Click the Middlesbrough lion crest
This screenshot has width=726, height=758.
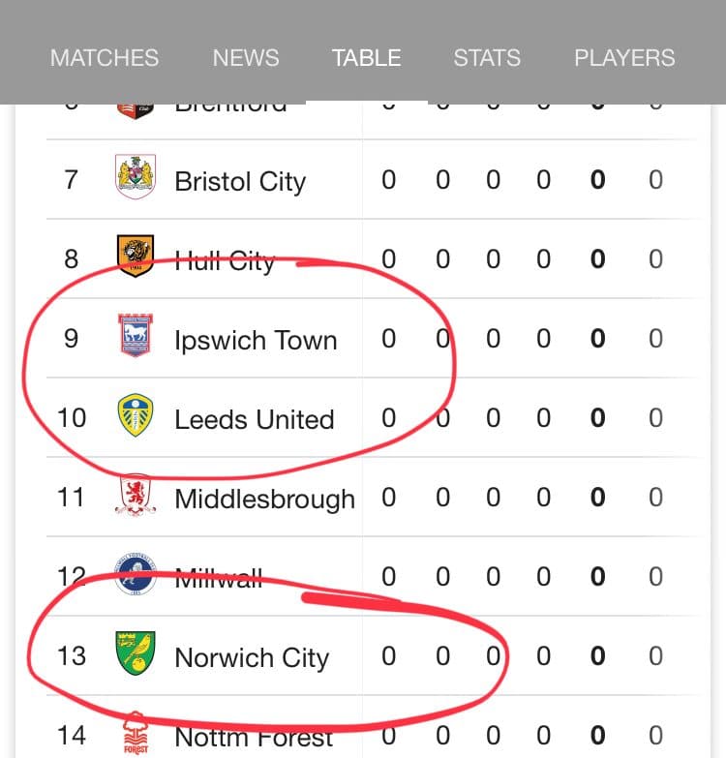click(x=136, y=495)
